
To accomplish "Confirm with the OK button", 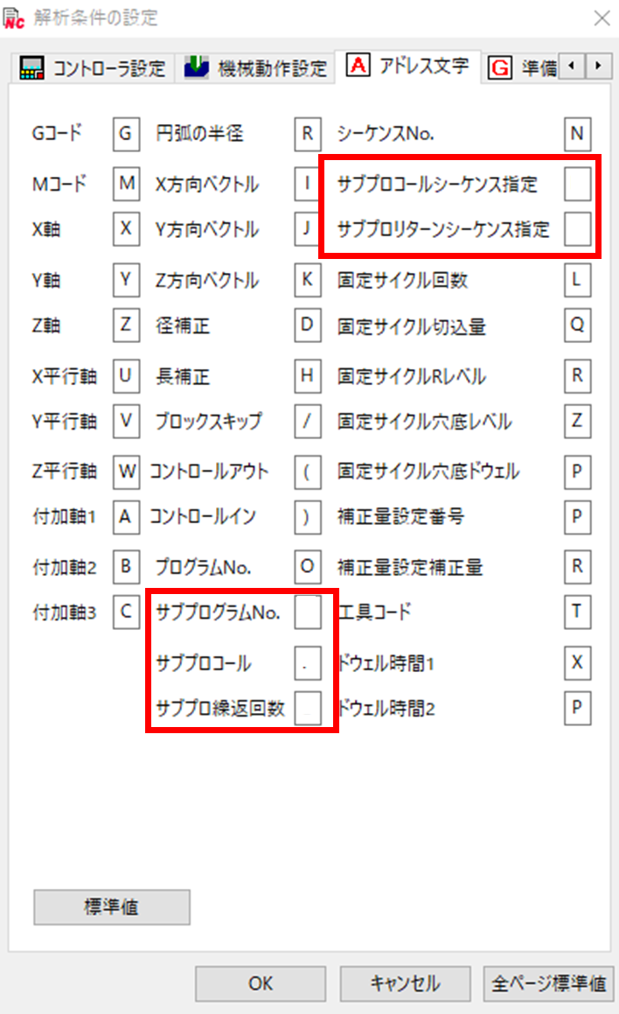I will click(x=261, y=983).
